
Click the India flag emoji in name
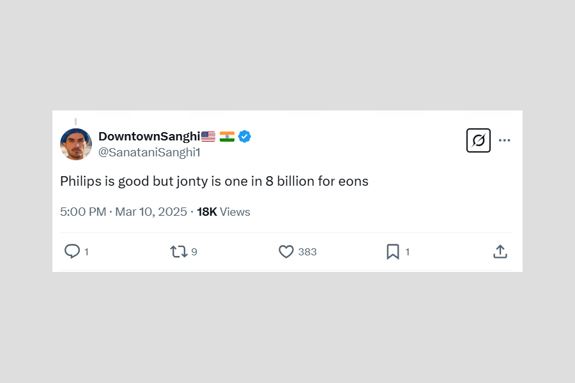pos(227,136)
